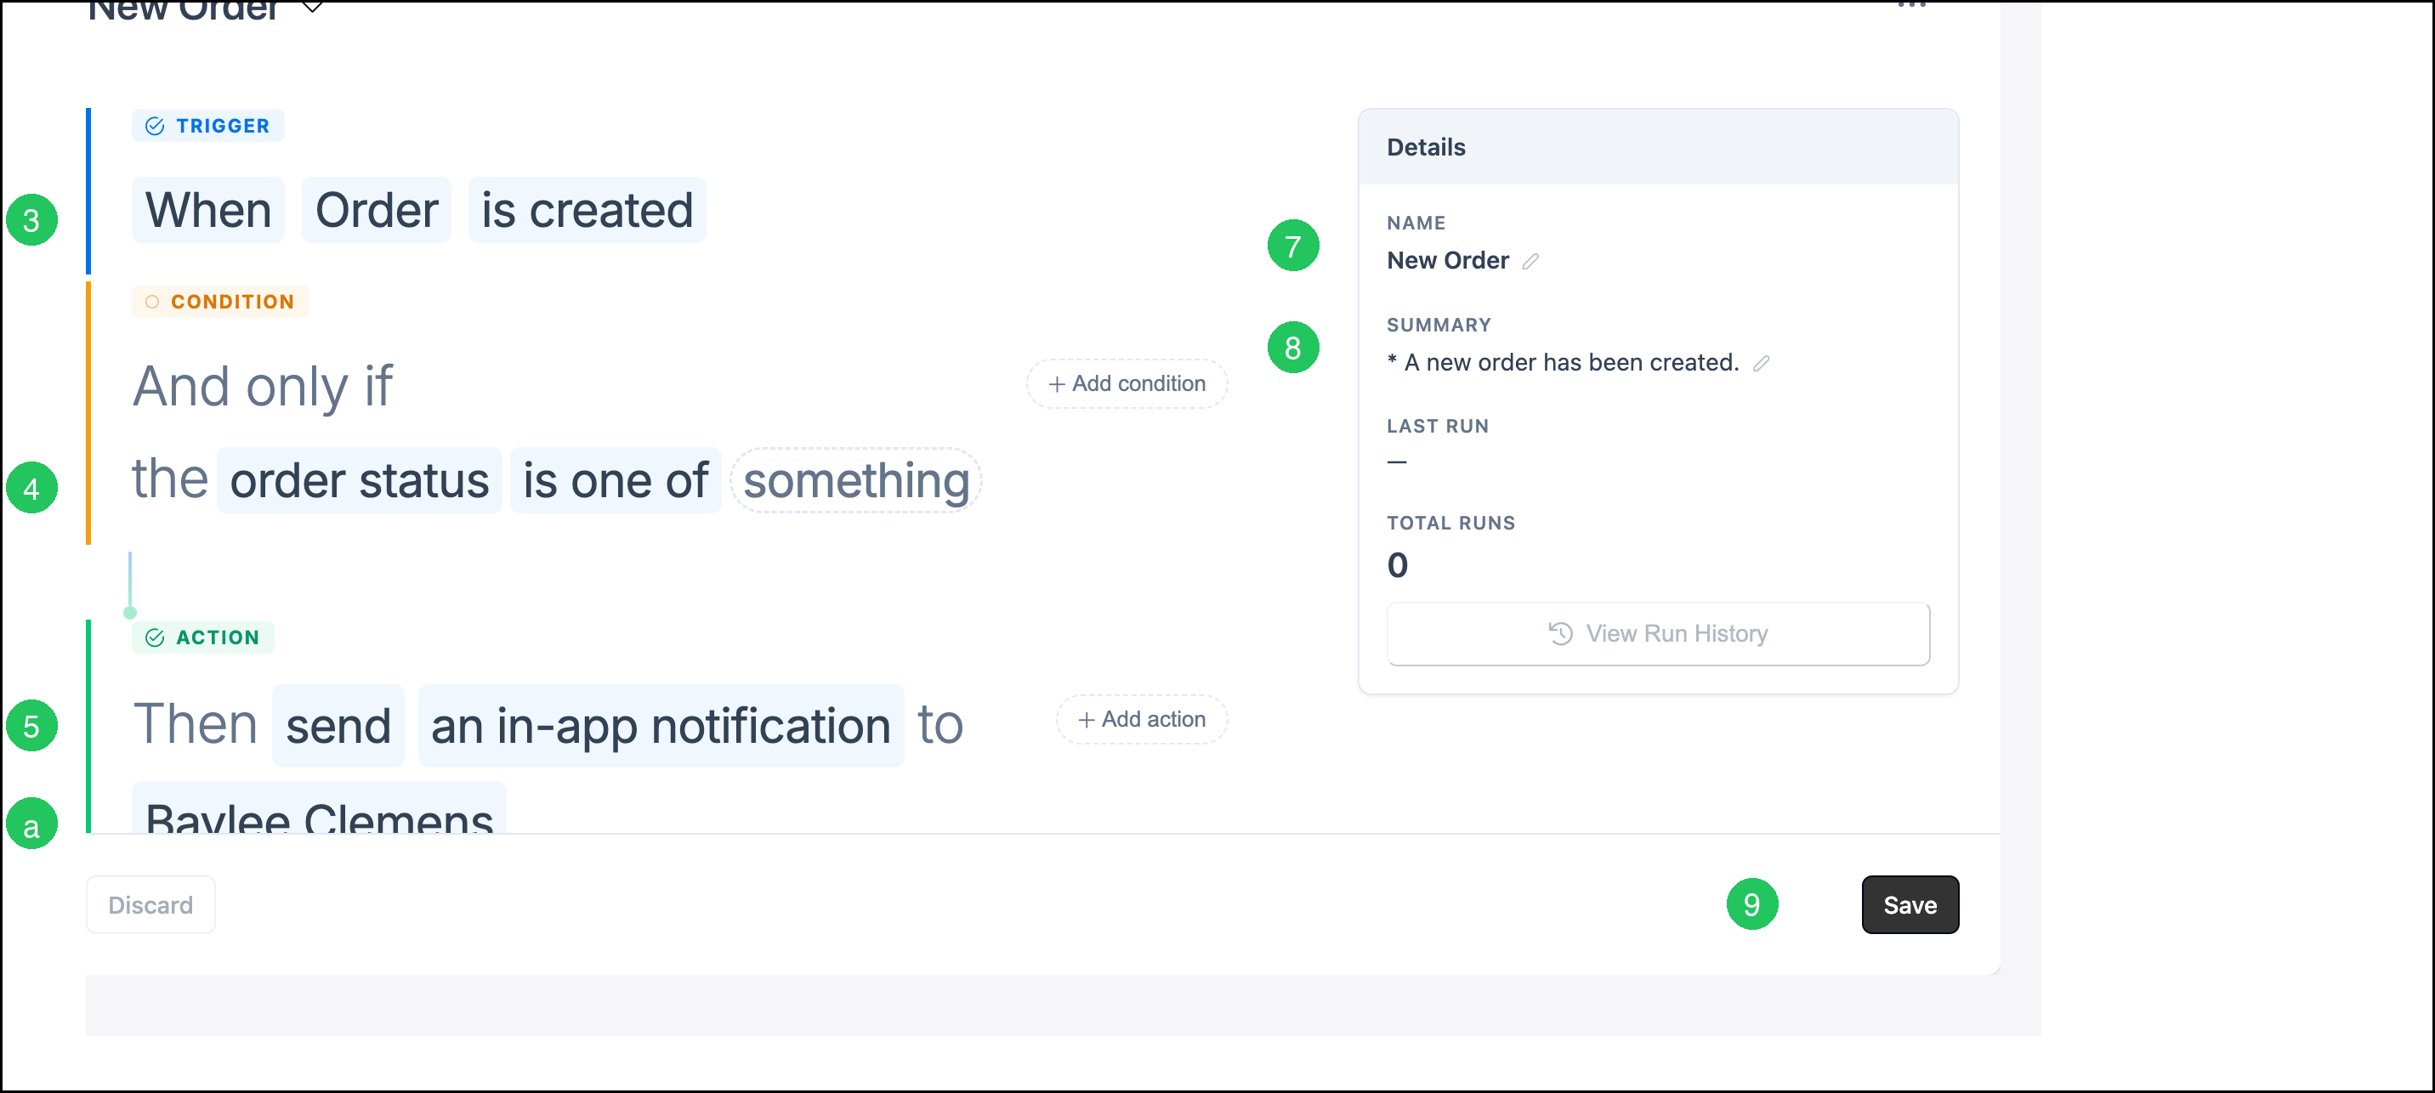
Task: Save the workflow
Action: point(1910,905)
